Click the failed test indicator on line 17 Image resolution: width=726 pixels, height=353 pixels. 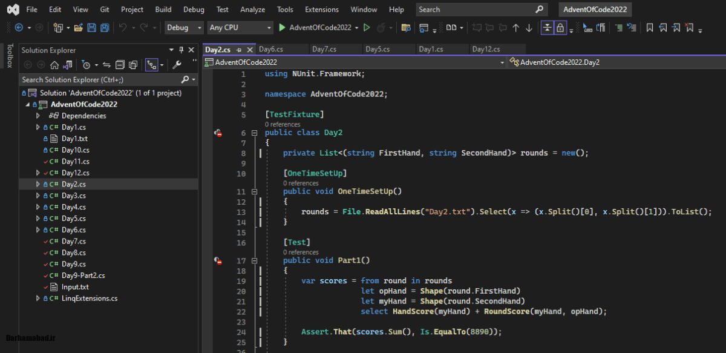pos(218,260)
